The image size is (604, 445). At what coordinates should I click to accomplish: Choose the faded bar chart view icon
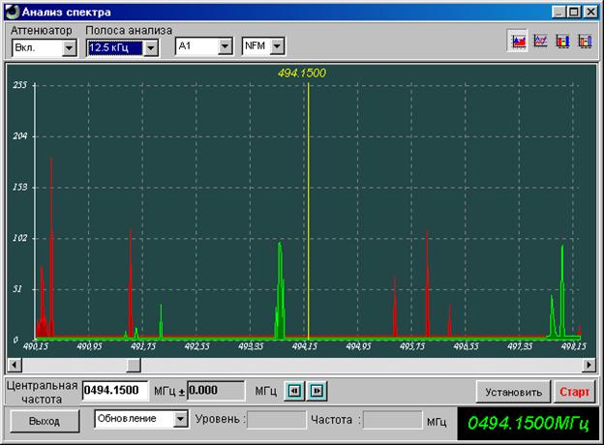point(585,41)
